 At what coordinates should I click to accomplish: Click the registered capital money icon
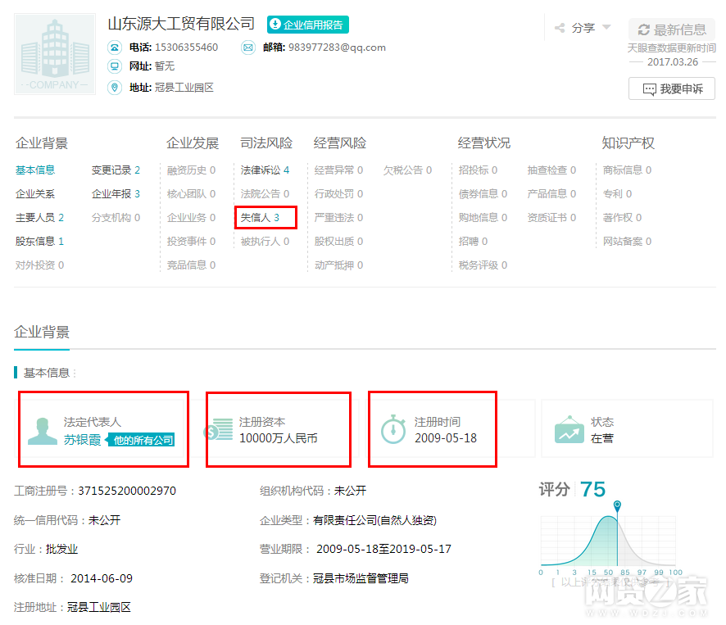point(219,431)
